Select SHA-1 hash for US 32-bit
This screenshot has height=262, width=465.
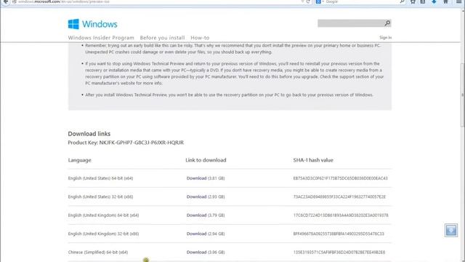(x=339, y=196)
